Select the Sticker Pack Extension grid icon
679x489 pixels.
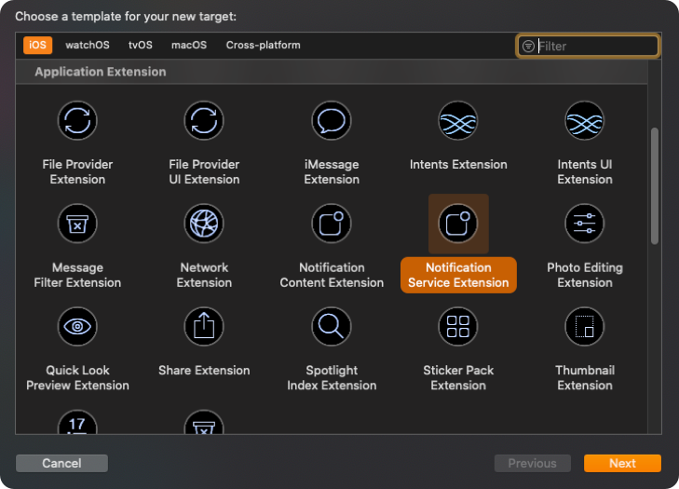pyautogui.click(x=458, y=327)
